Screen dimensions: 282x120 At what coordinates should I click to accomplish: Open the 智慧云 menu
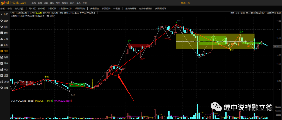pos(65,3)
